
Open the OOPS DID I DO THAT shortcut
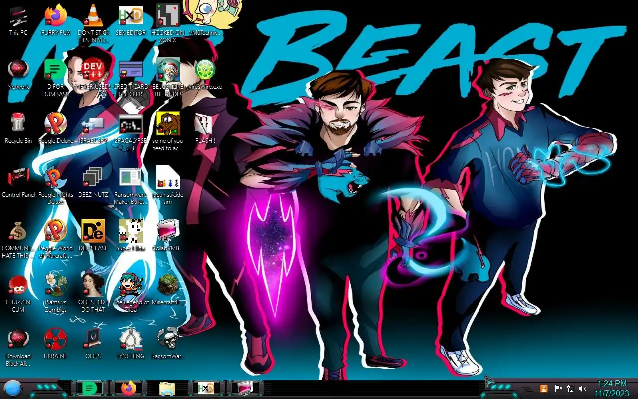coord(93,293)
